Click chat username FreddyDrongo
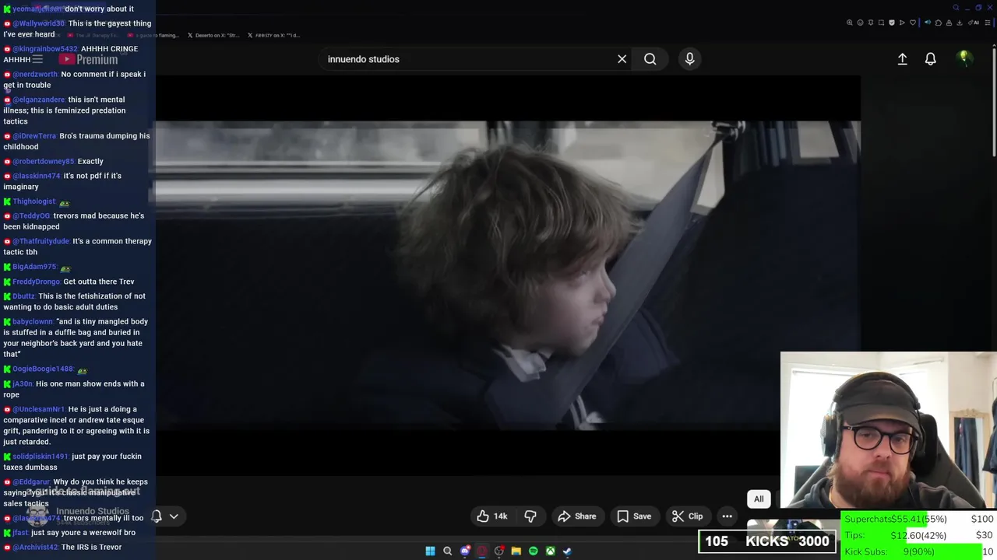Viewport: 997px width, 560px height. [x=36, y=282]
